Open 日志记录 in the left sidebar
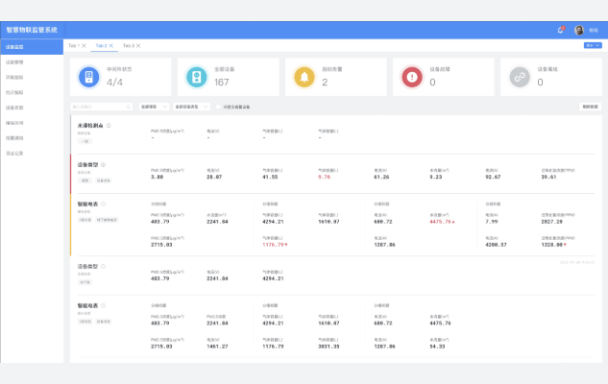Screen dimensions: 608x384 (x=15, y=153)
